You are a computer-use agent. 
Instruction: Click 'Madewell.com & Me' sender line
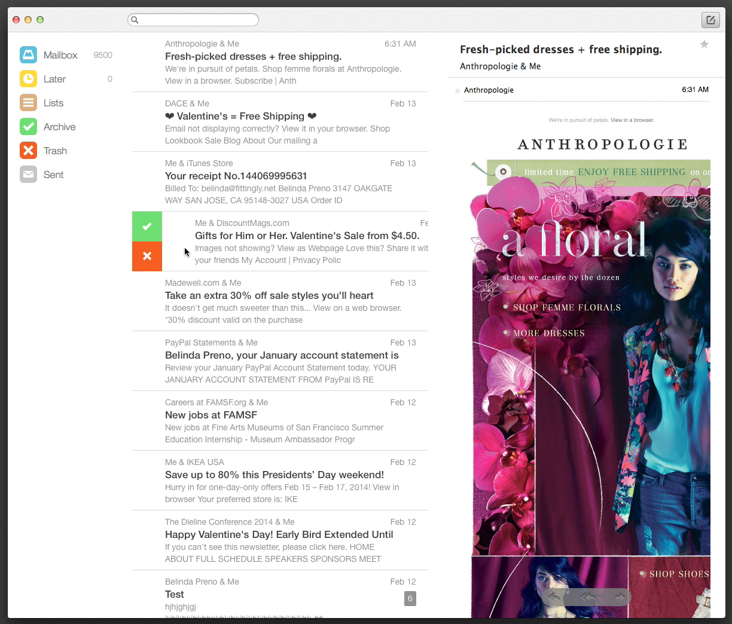pos(203,283)
